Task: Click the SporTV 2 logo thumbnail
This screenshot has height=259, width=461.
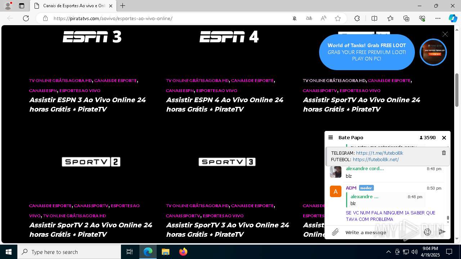Action: coord(91,162)
